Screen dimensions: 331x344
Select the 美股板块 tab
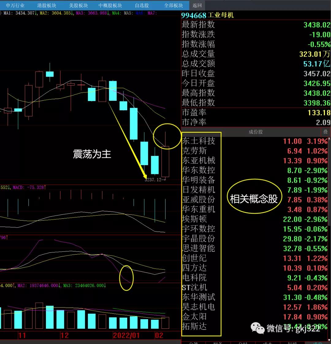tap(78, 5)
